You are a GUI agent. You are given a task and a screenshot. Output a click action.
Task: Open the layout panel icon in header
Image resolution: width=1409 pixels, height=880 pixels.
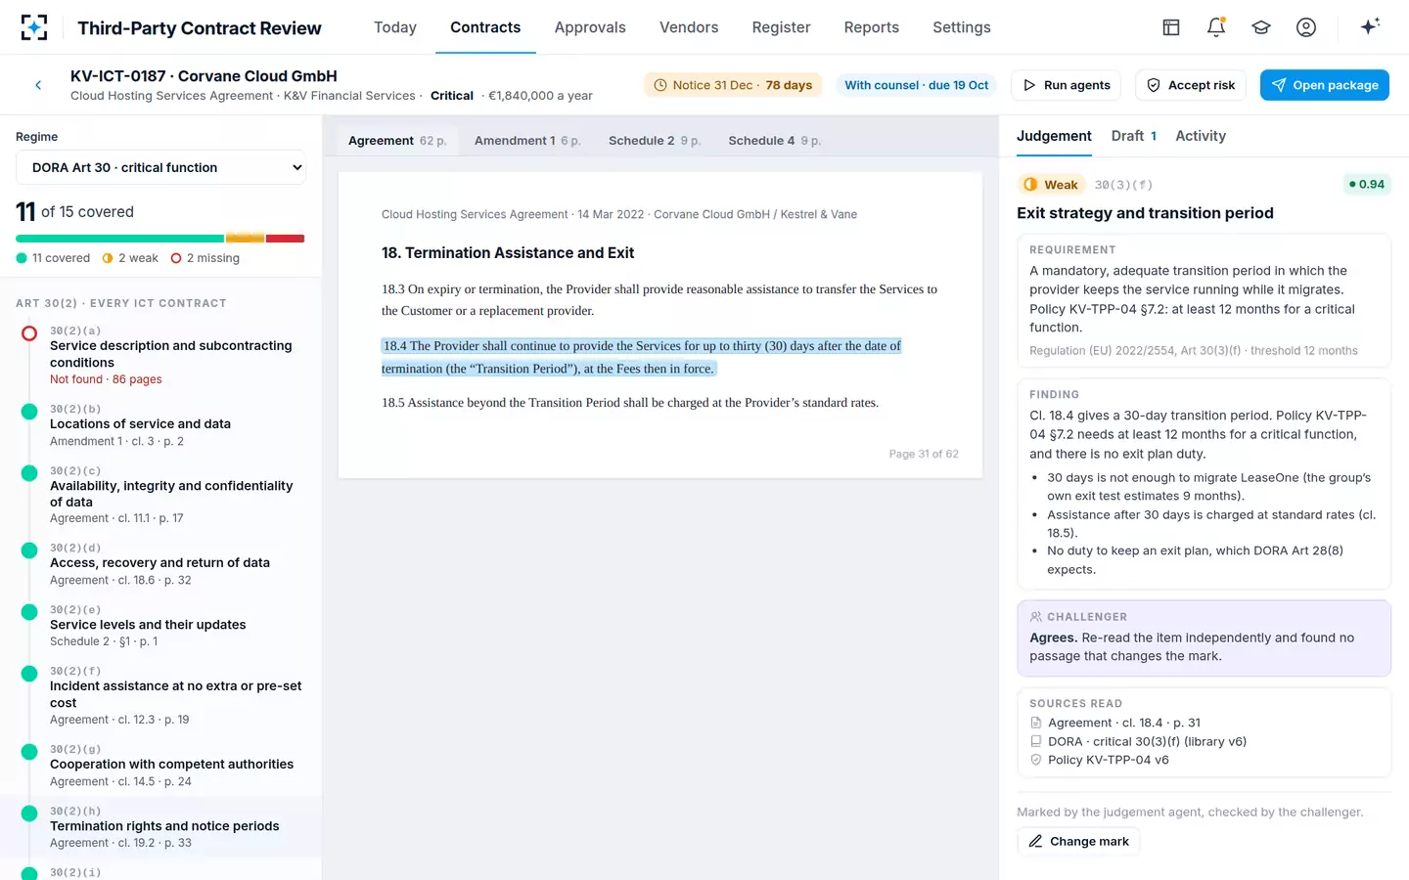[1171, 27]
